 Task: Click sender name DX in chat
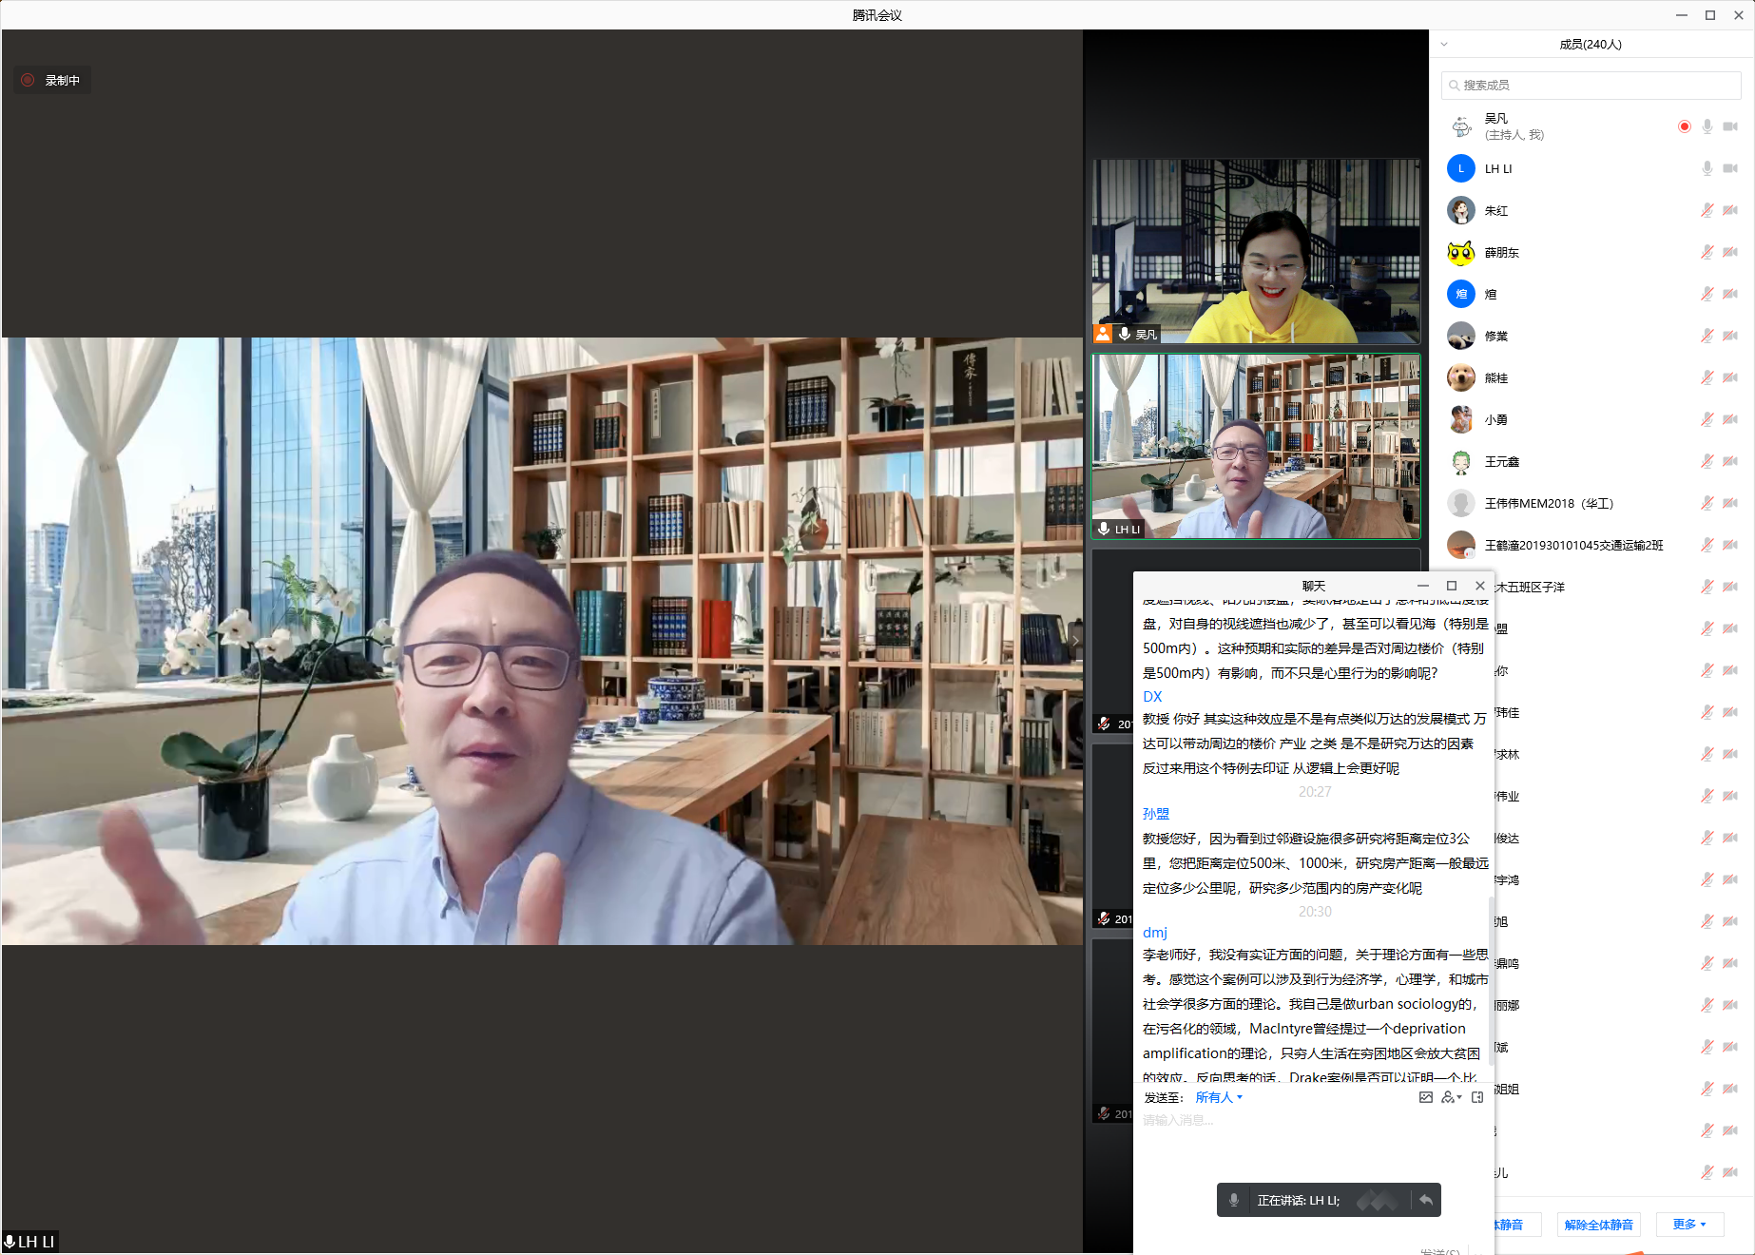1152,697
